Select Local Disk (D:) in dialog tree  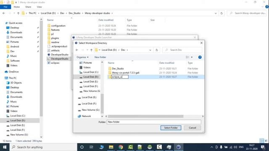(x=91, y=77)
